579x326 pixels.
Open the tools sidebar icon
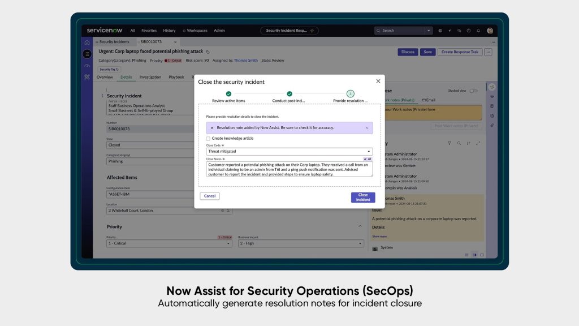click(x=87, y=77)
